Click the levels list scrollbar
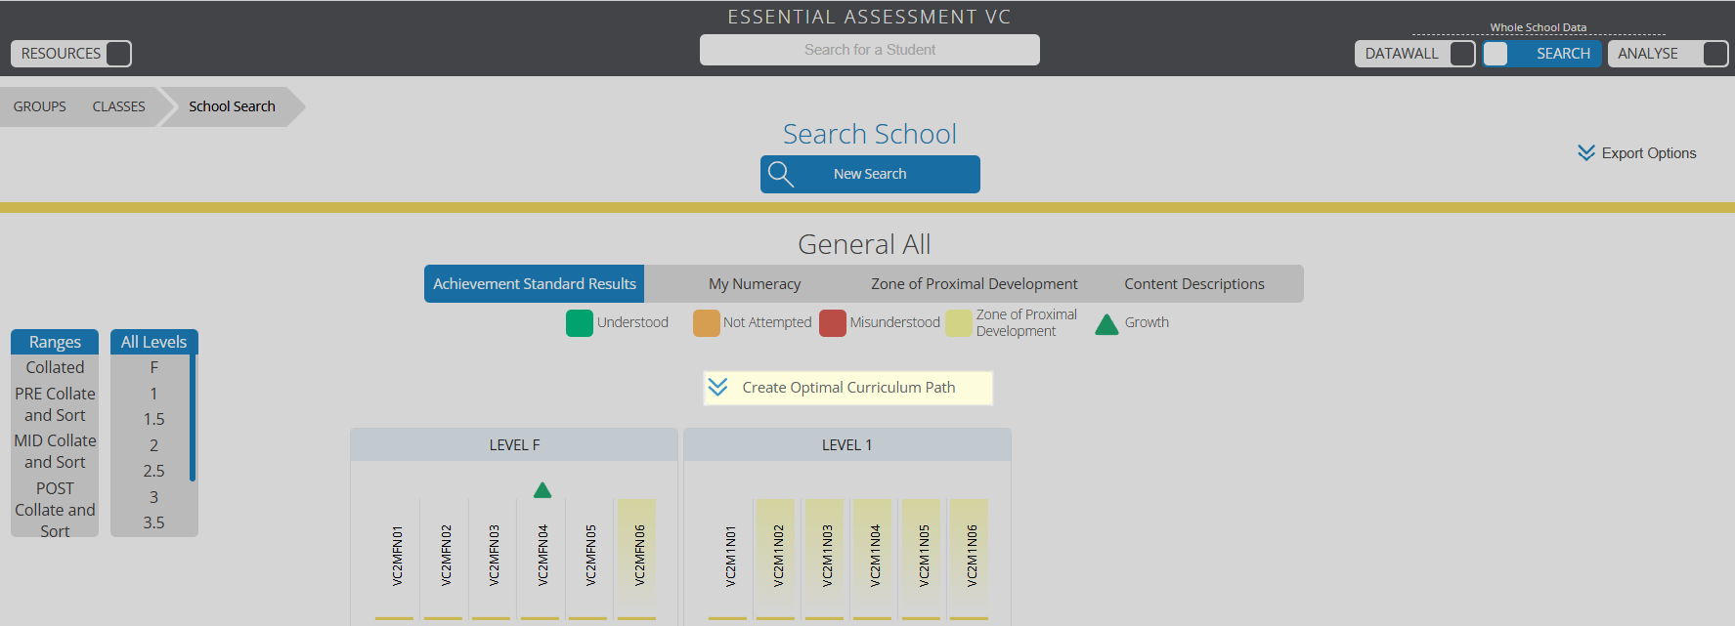The width and height of the screenshot is (1735, 626). (x=193, y=418)
